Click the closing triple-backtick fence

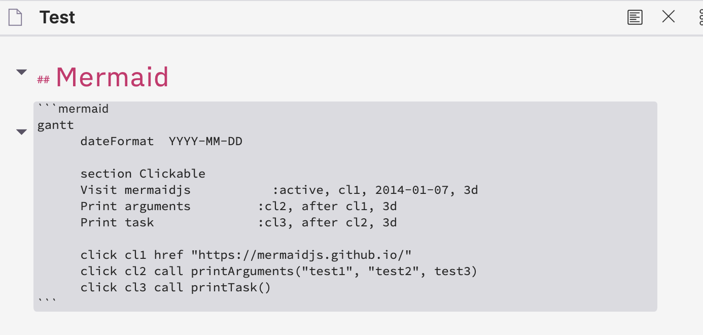click(46, 299)
